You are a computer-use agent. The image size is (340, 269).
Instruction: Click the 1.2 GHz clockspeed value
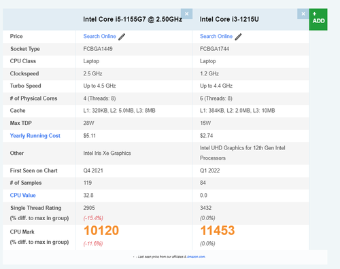pos(209,73)
